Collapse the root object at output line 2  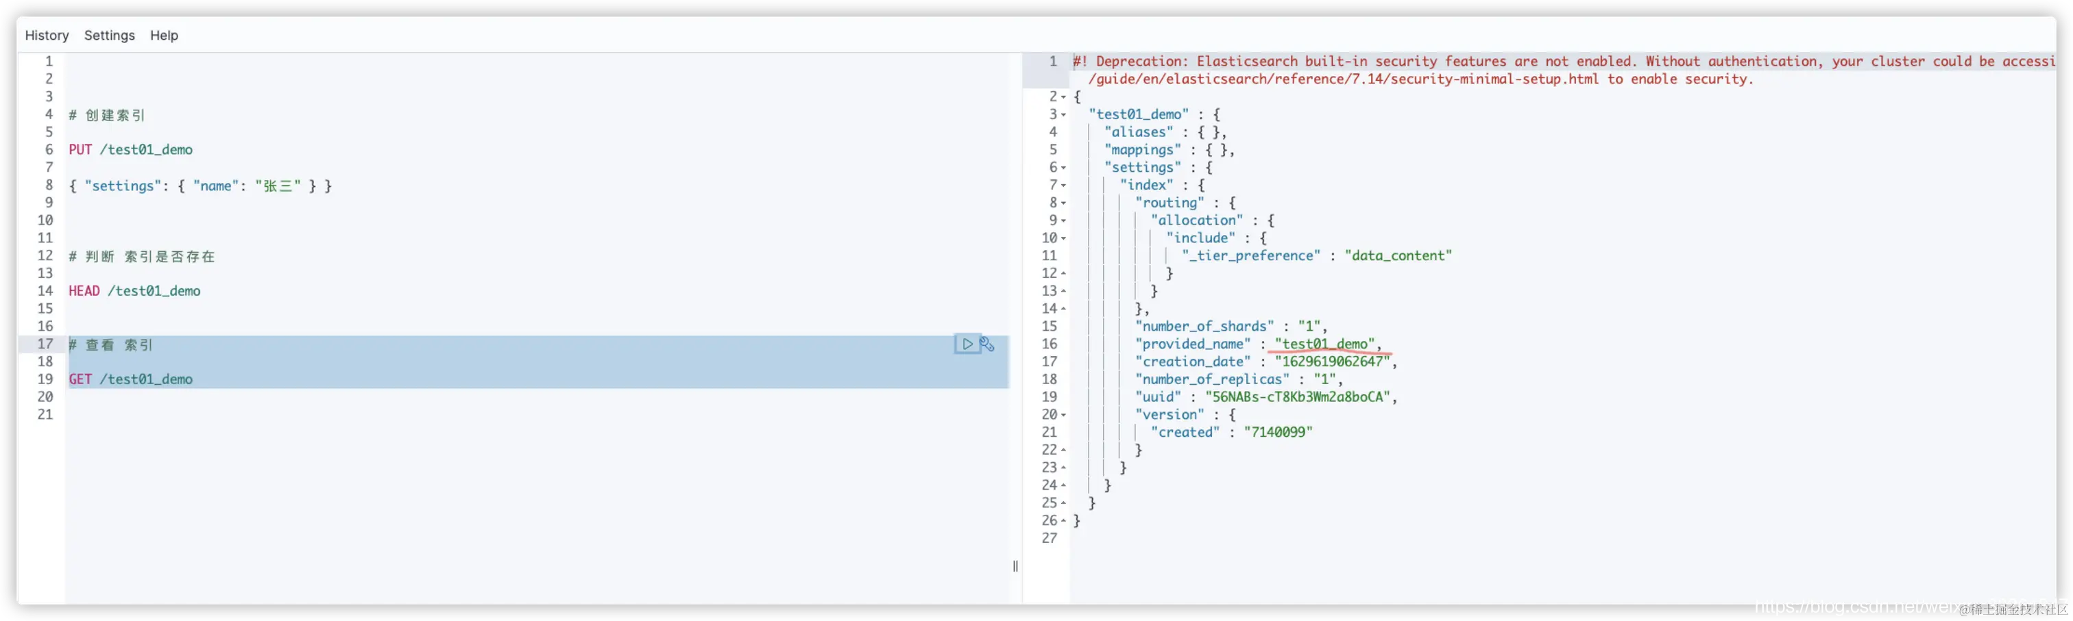(x=1063, y=97)
